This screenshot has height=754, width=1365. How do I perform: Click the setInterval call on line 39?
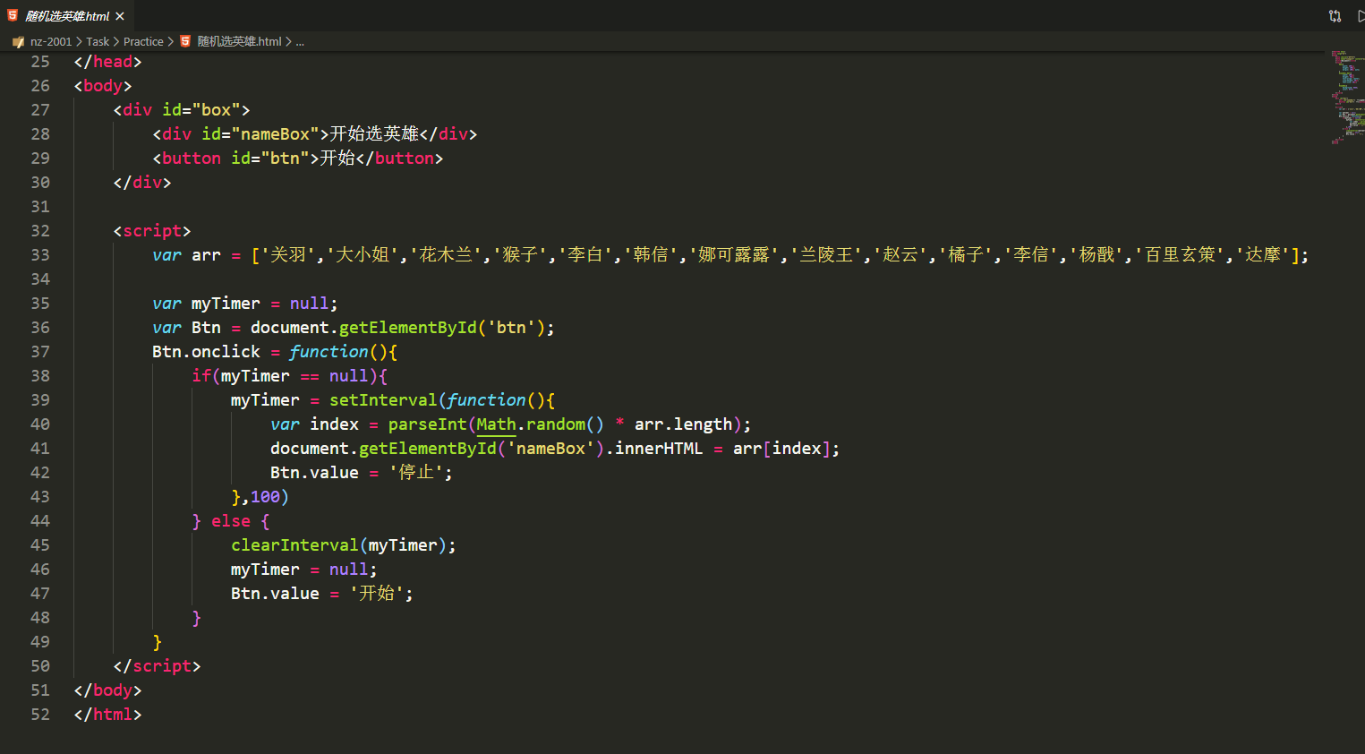point(383,400)
